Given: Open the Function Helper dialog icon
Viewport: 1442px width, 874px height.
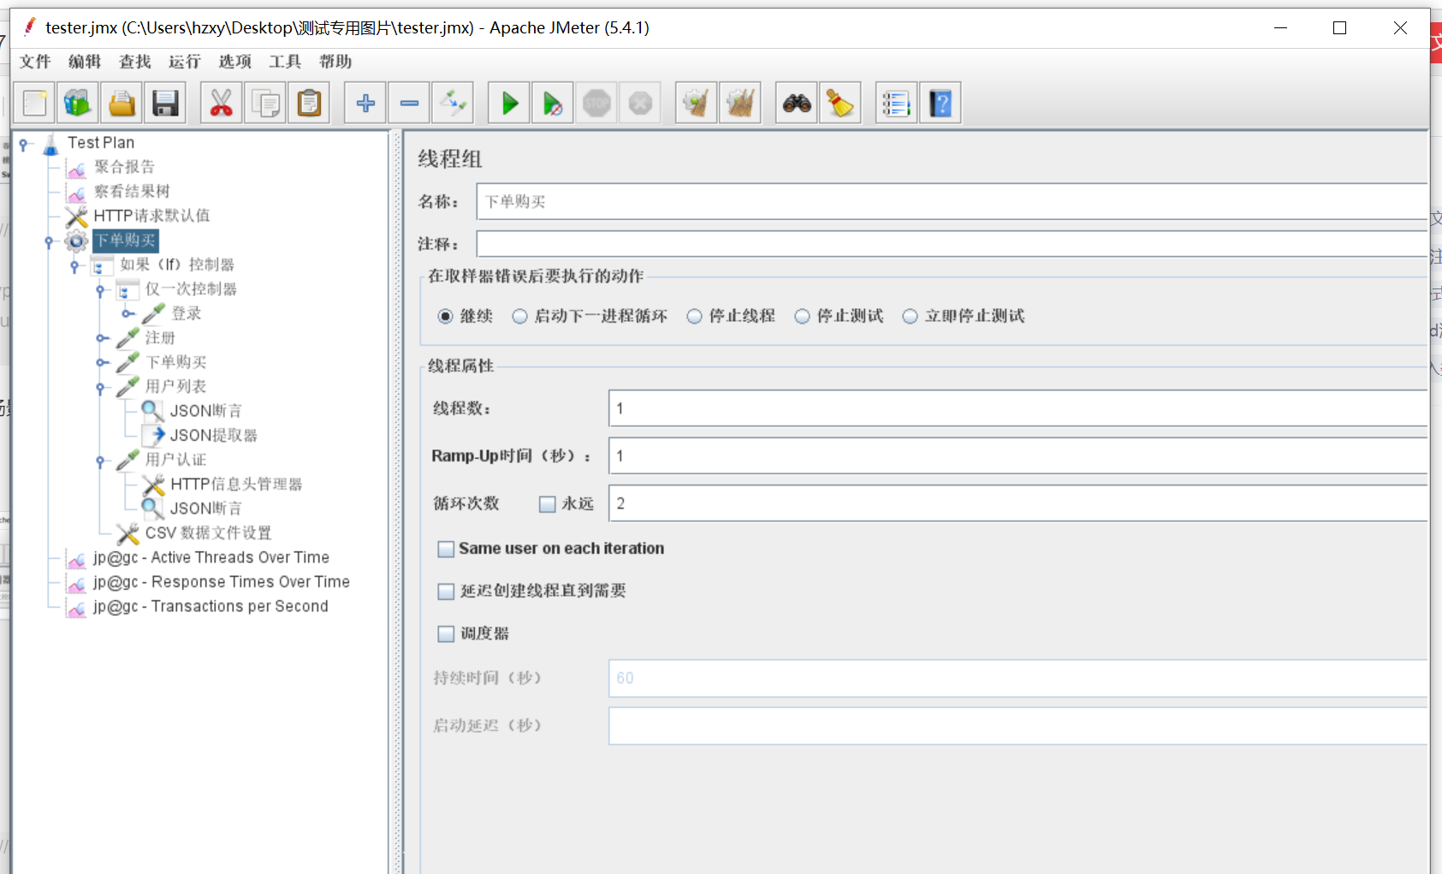Looking at the screenshot, I should click(x=897, y=104).
